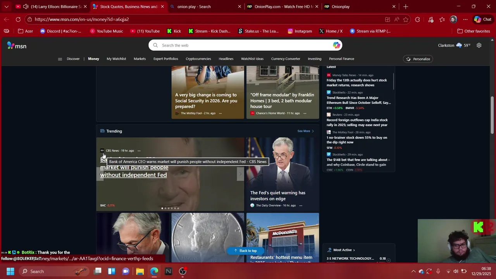
Task: Refresh the page using reload icon
Action: coord(18,19)
